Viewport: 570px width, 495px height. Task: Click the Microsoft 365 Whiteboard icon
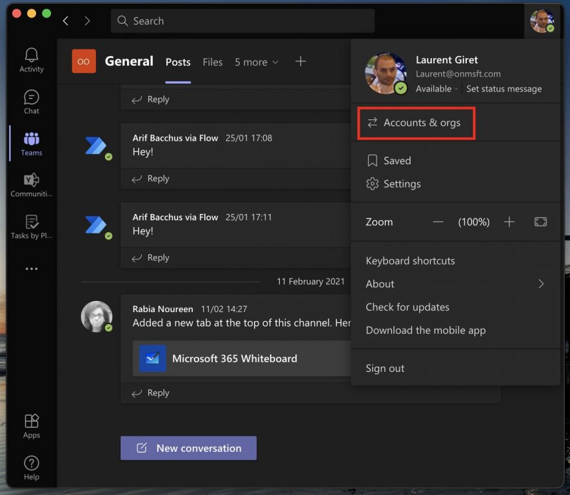[153, 358]
